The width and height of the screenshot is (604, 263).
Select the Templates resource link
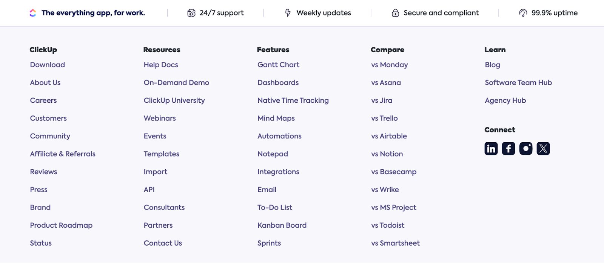[161, 154]
